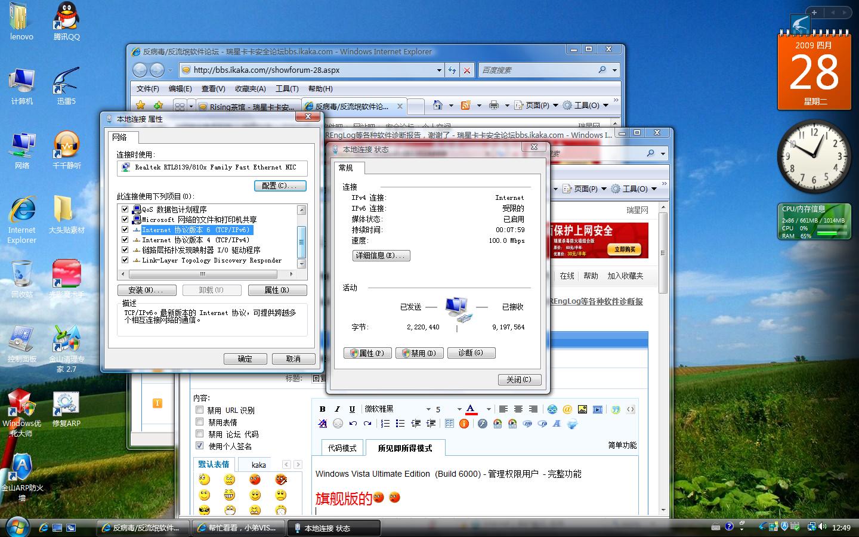
Task: Uncheck Internet Protocol Version 6 (TCP/IPv6)
Action: tap(125, 230)
